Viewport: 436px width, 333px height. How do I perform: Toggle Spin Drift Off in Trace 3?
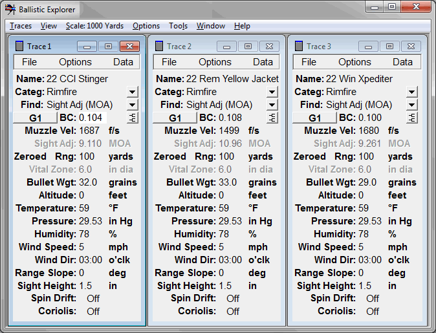(373, 299)
